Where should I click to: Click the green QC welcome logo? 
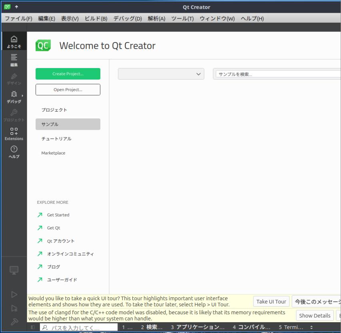tap(43, 45)
